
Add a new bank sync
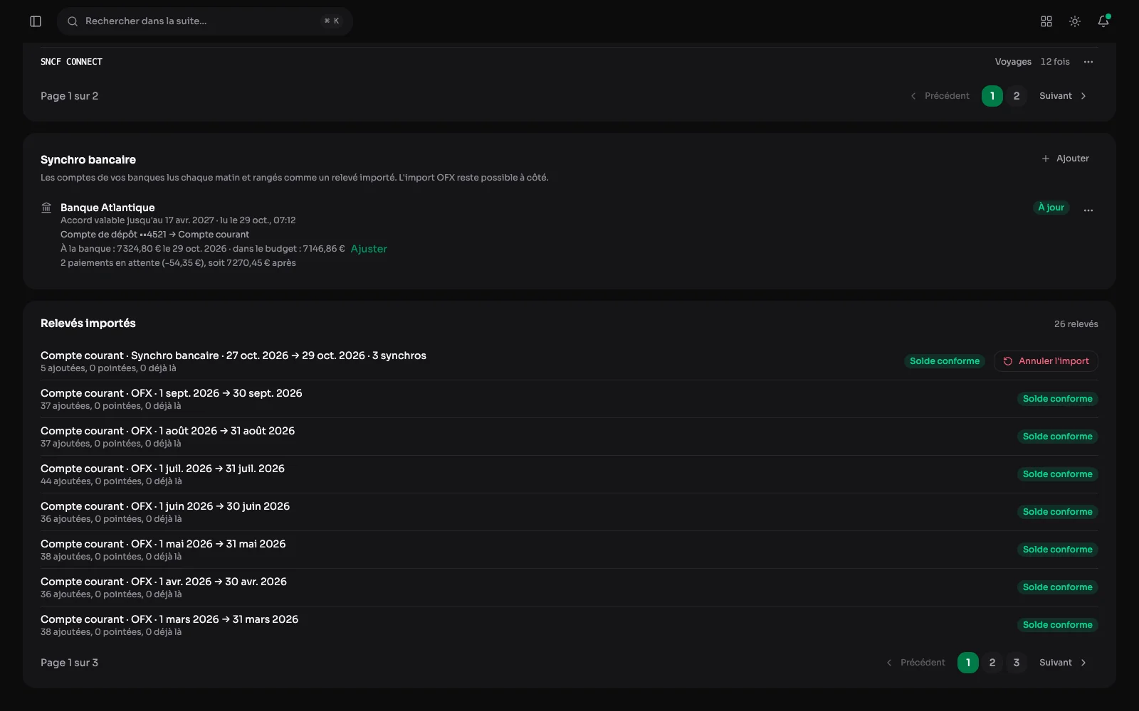pos(1066,159)
